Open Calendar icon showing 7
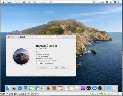The width and height of the screenshot is (123, 96). click(60, 88)
